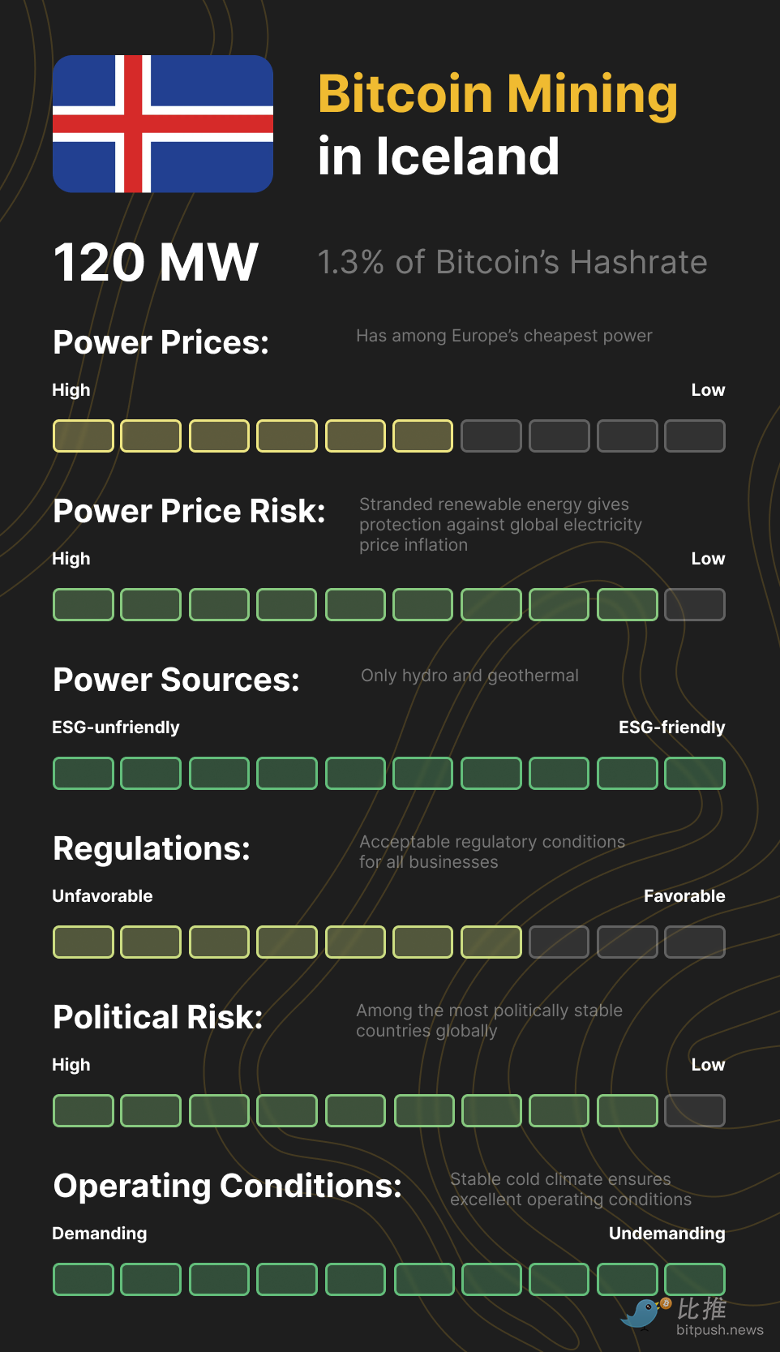Screen dimensions: 780x1352
Task: Click the Iceland flag image
Action: (163, 124)
